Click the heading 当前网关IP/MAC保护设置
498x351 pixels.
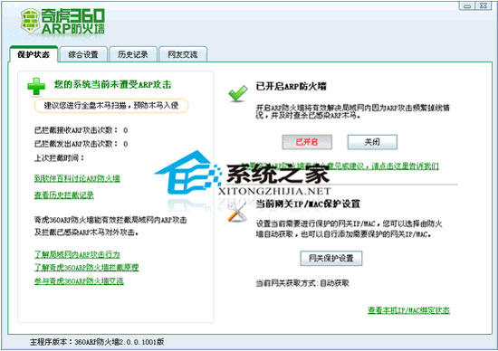(x=308, y=204)
